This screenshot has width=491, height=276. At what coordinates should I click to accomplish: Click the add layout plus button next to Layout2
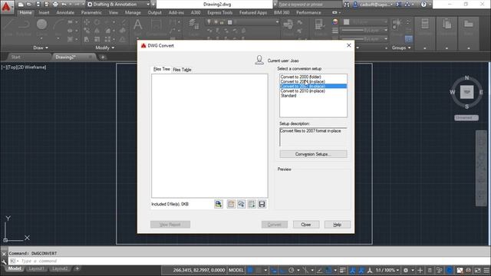coord(77,269)
